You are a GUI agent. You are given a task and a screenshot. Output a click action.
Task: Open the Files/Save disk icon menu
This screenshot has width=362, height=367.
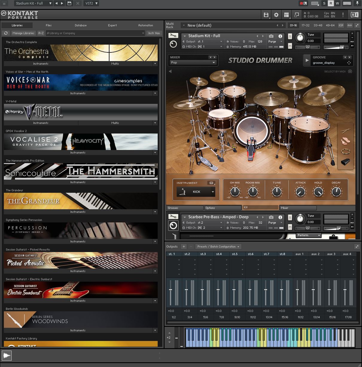(x=266, y=15)
